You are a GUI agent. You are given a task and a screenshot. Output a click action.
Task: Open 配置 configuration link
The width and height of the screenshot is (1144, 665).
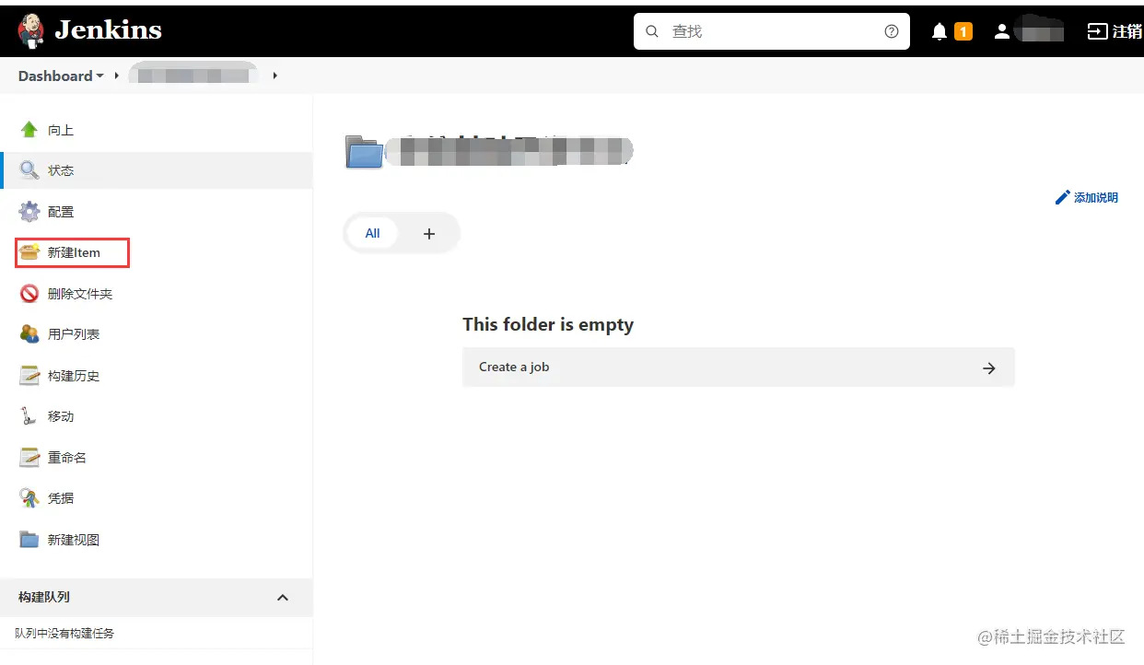(x=61, y=212)
